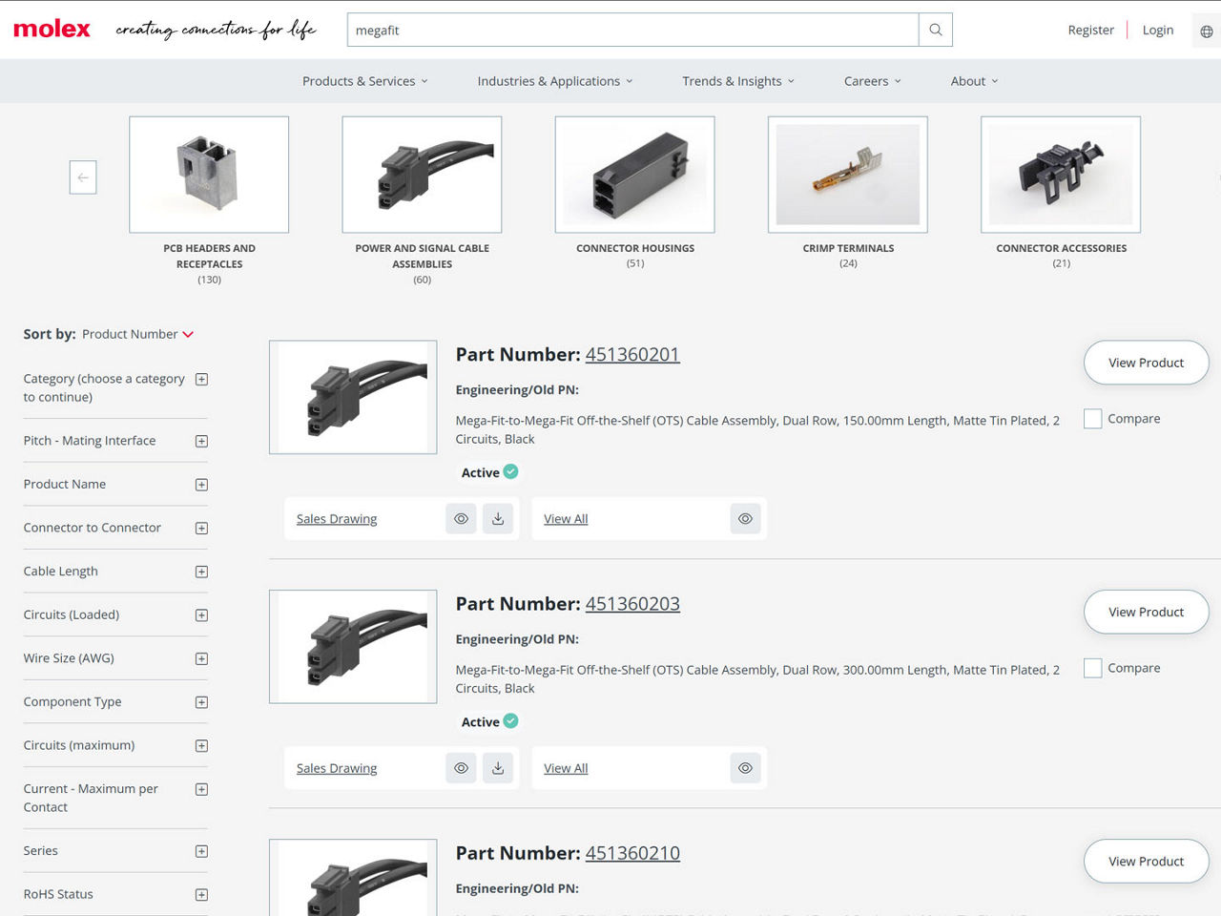Click the Molex logo
The height and width of the screenshot is (916, 1221).
click(52, 30)
